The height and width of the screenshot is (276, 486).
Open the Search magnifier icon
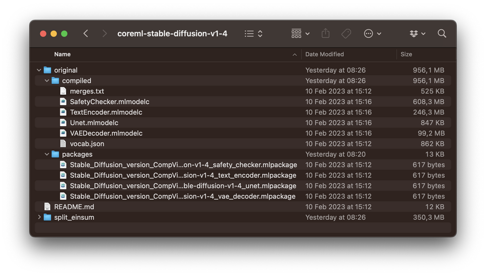442,33
